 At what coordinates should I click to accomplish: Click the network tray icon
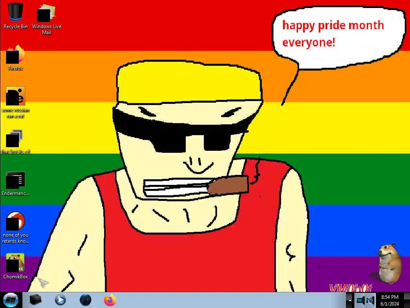361,300
